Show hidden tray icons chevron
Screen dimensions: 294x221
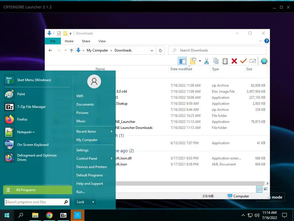(x=243, y=215)
